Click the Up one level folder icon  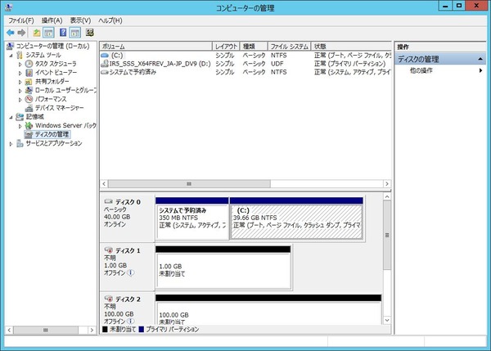(x=37, y=33)
